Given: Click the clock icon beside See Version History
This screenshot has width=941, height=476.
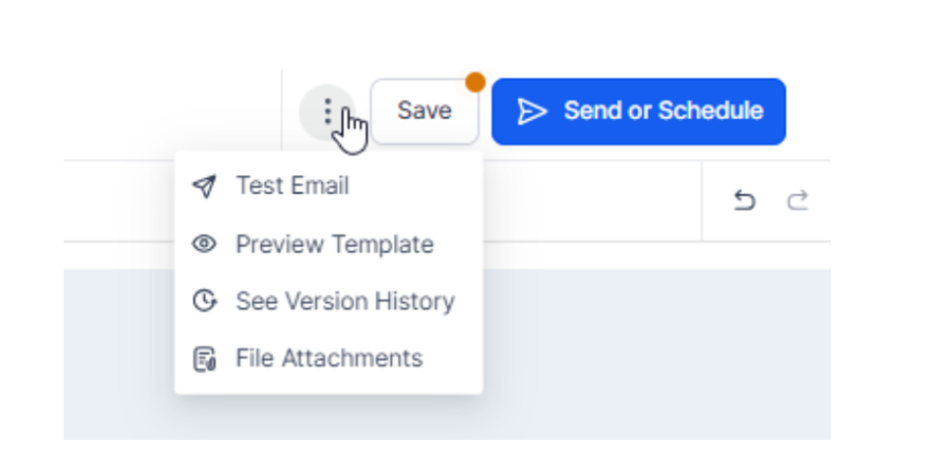Looking at the screenshot, I should point(203,301).
